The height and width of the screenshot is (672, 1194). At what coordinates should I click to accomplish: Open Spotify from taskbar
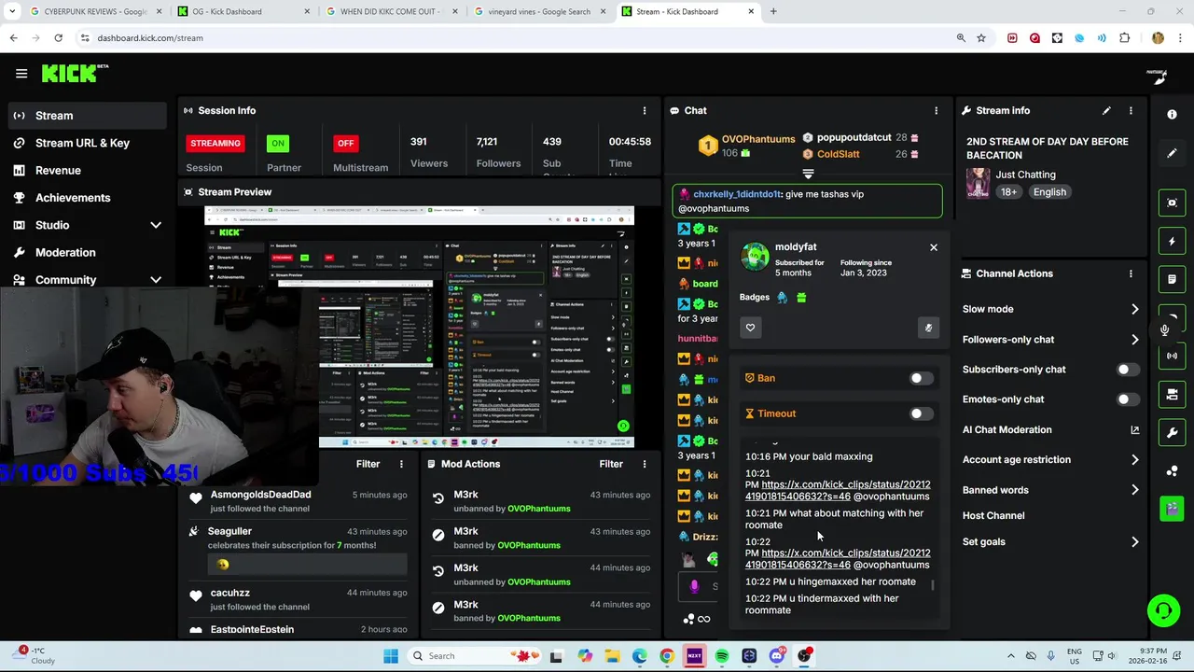(x=722, y=656)
